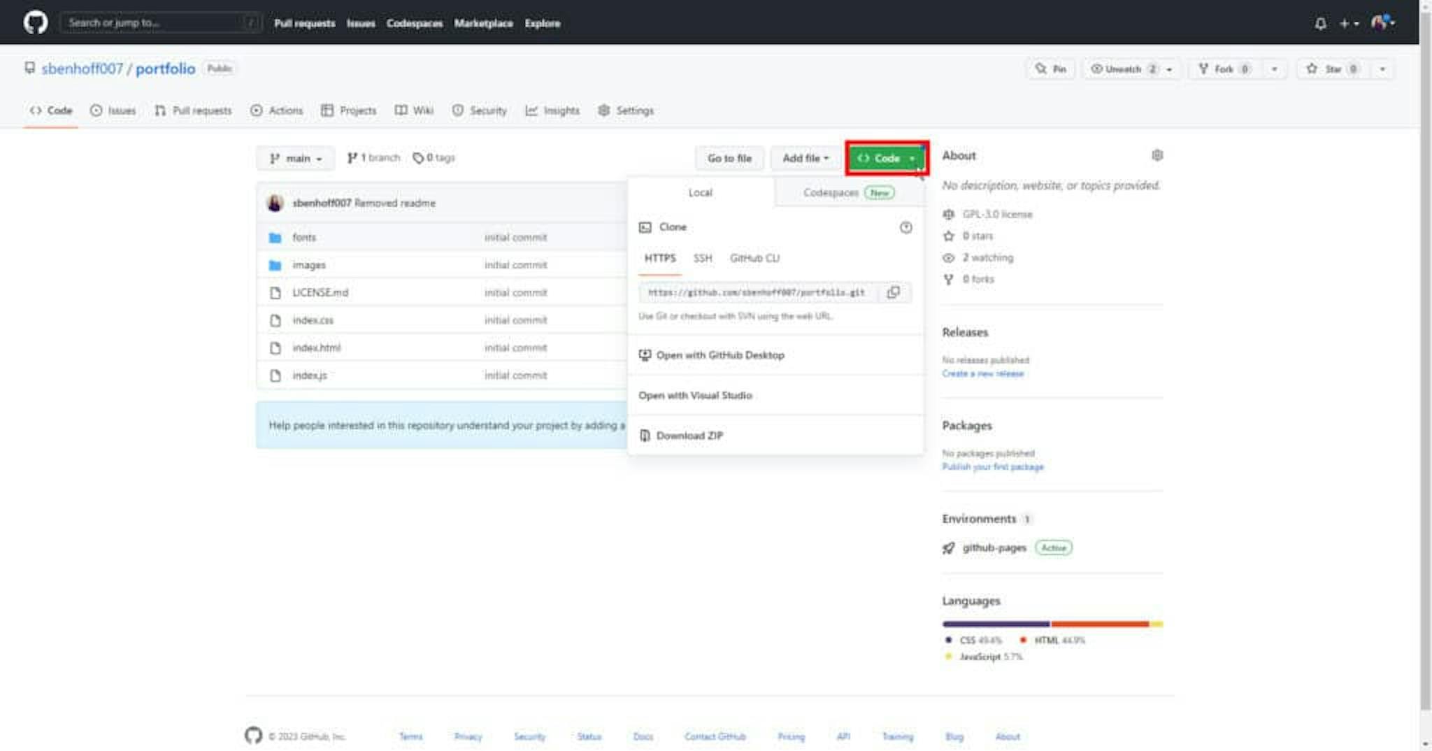Screen dimensions: 1432x751
Task: Click the Download ZIP option
Action: coord(689,436)
